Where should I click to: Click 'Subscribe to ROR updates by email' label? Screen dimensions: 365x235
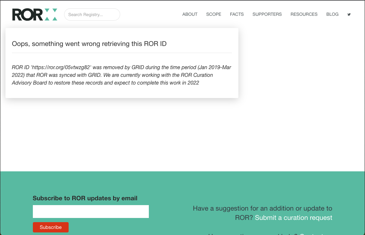click(x=85, y=198)
